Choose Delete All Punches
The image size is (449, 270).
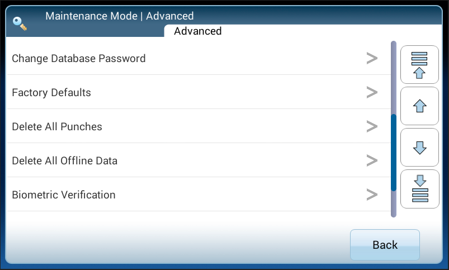click(57, 126)
